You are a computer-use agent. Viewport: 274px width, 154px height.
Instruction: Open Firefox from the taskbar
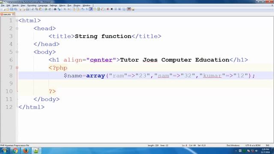(x=26, y=151)
